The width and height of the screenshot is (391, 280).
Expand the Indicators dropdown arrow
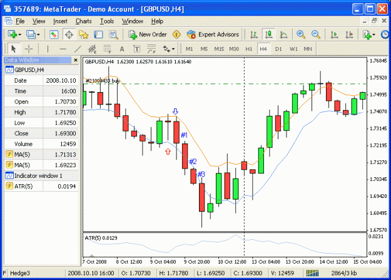pos(373,34)
